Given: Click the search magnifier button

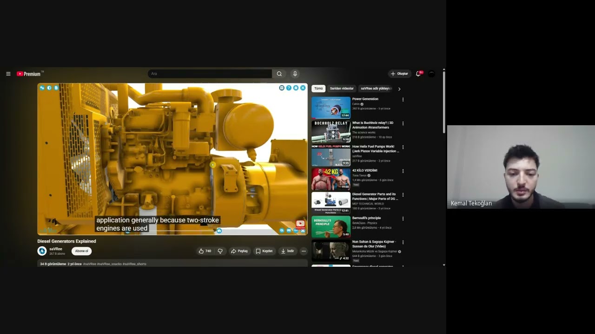Looking at the screenshot, I should point(279,74).
